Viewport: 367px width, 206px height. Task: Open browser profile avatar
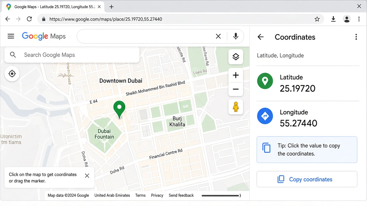(347, 19)
